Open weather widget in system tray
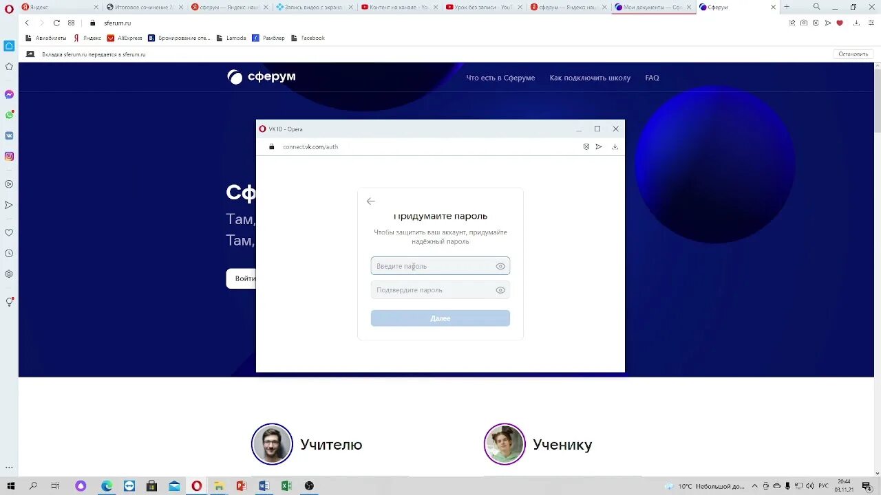Viewport: 881px width, 495px height. click(705, 486)
